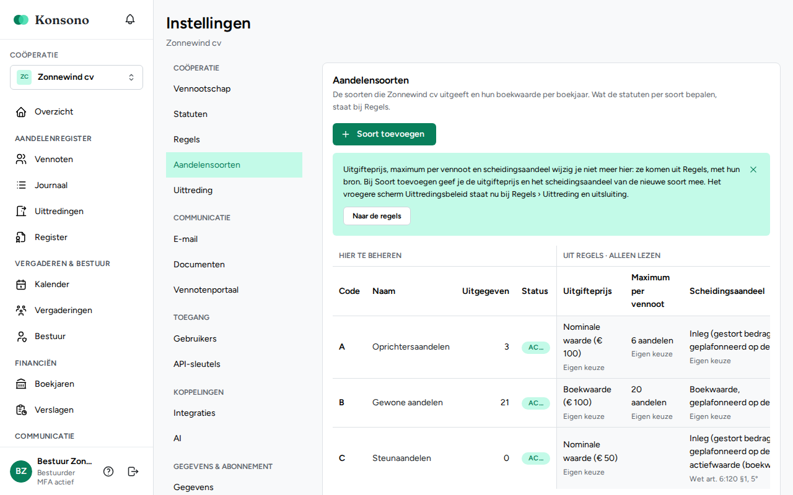Click the help question mark icon

(x=108, y=471)
